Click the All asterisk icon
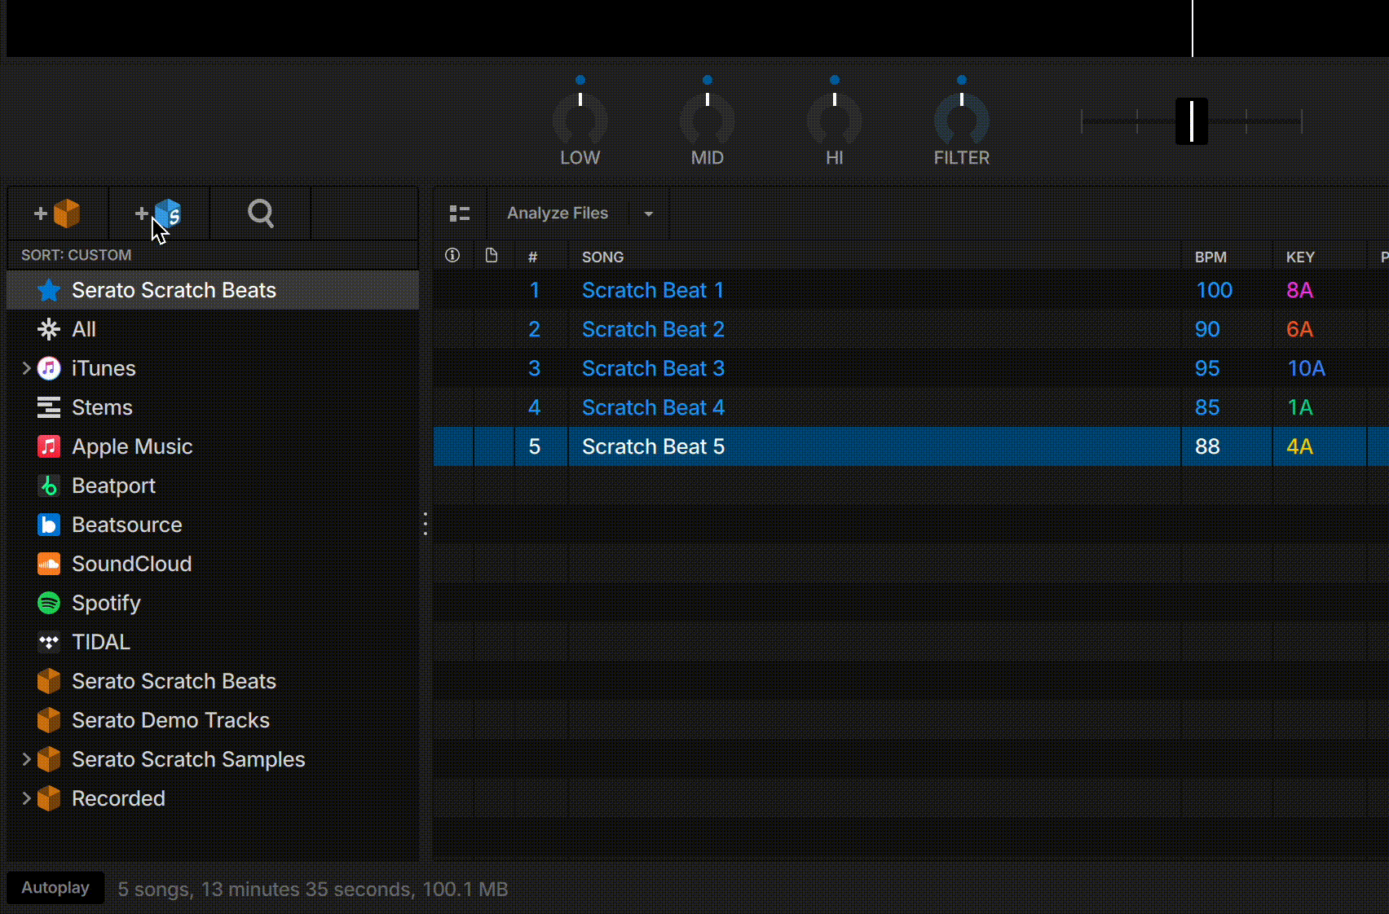Image resolution: width=1389 pixels, height=914 pixels. point(49,329)
